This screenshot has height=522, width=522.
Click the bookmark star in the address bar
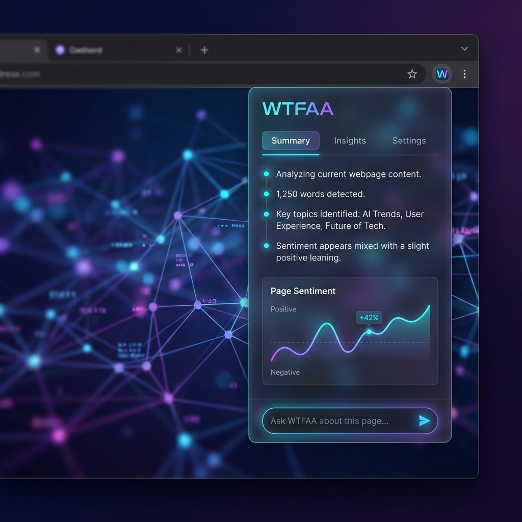pyautogui.click(x=412, y=73)
